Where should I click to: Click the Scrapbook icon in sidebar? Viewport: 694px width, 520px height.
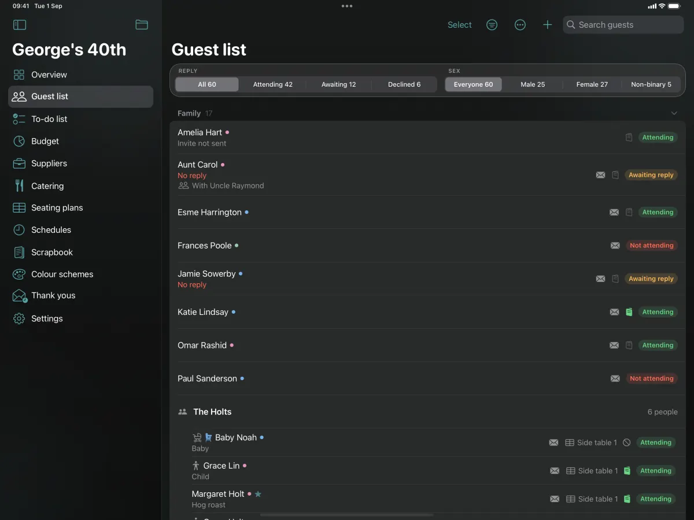[19, 252]
